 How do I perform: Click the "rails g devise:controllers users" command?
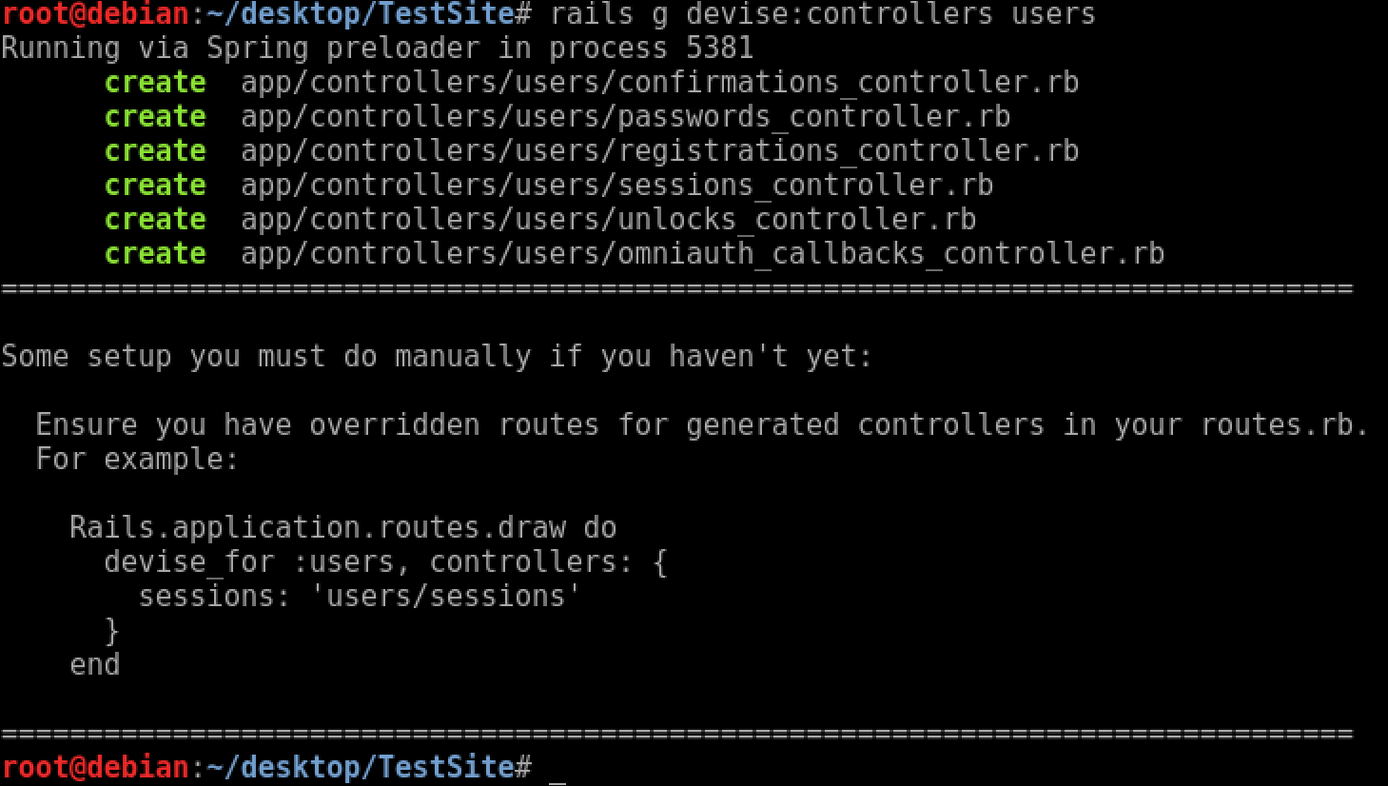point(822,14)
